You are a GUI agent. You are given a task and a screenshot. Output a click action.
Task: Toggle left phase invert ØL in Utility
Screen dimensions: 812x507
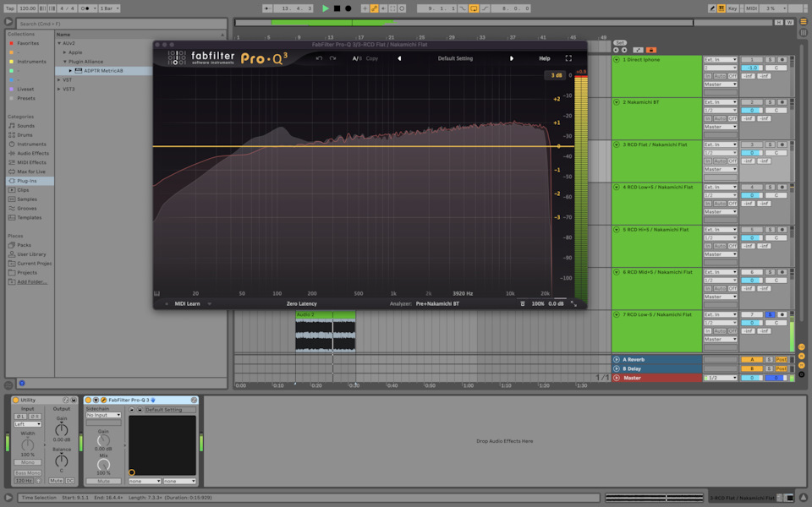pos(20,417)
